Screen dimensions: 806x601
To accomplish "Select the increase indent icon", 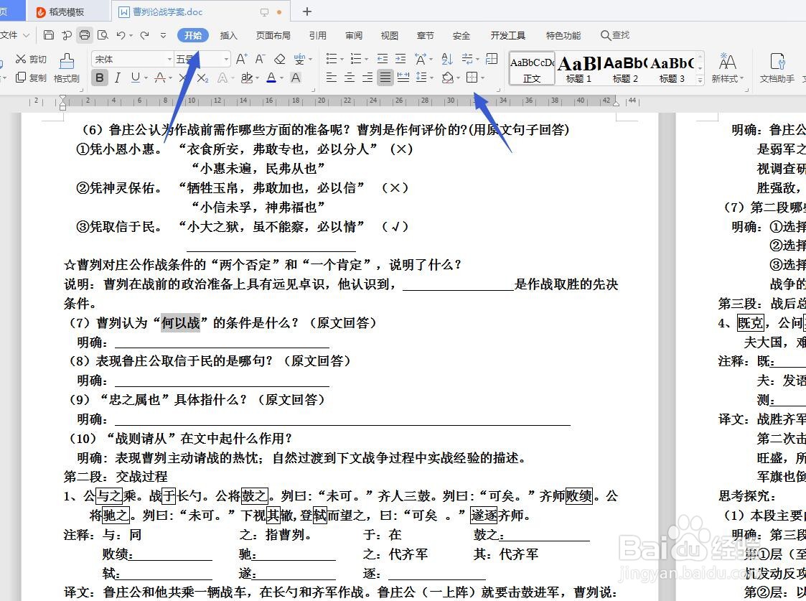I will point(400,59).
